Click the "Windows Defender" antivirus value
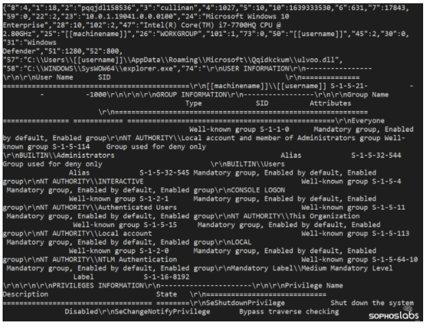 (x=30, y=47)
